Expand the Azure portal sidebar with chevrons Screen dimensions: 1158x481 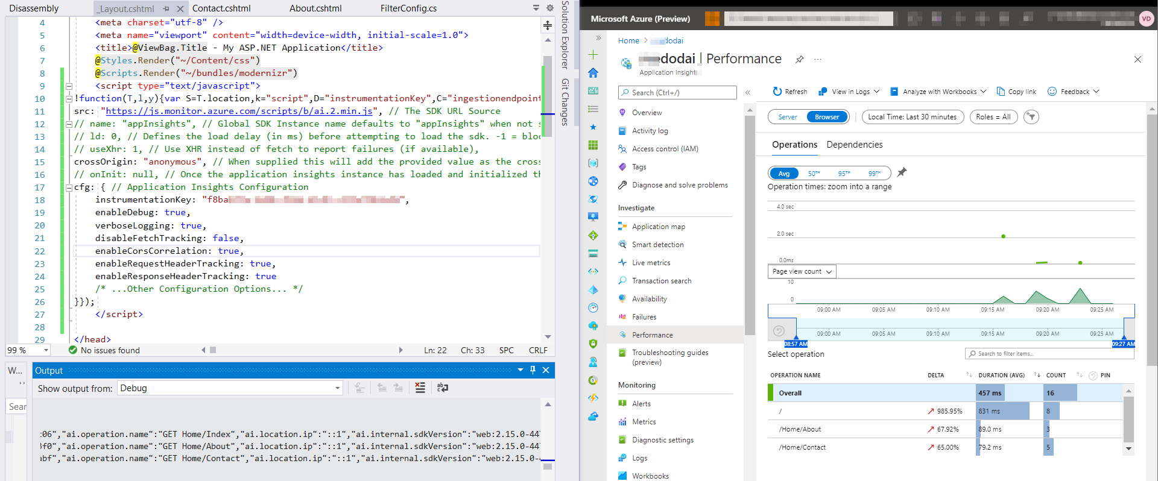[598, 38]
